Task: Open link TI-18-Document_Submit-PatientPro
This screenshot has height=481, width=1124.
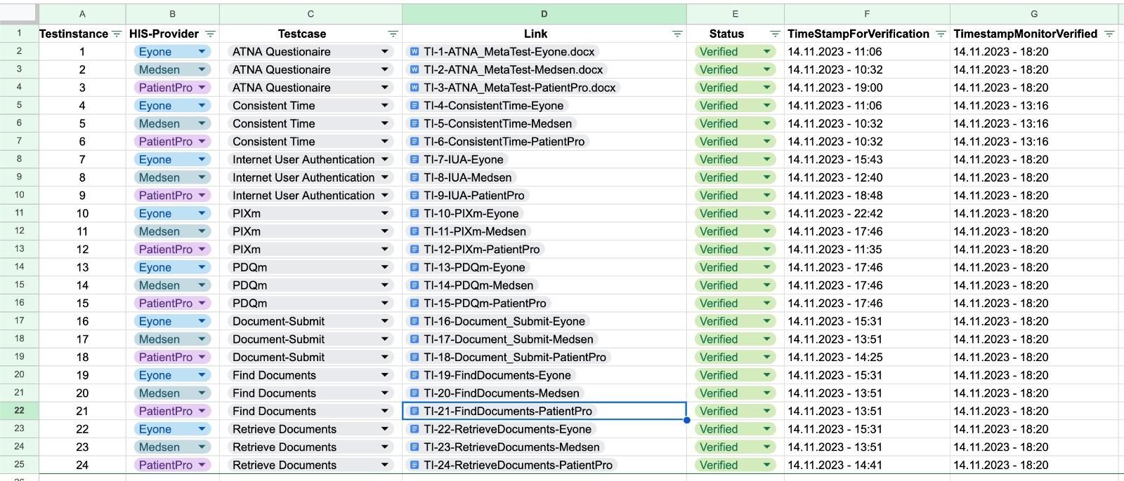Action: point(514,357)
